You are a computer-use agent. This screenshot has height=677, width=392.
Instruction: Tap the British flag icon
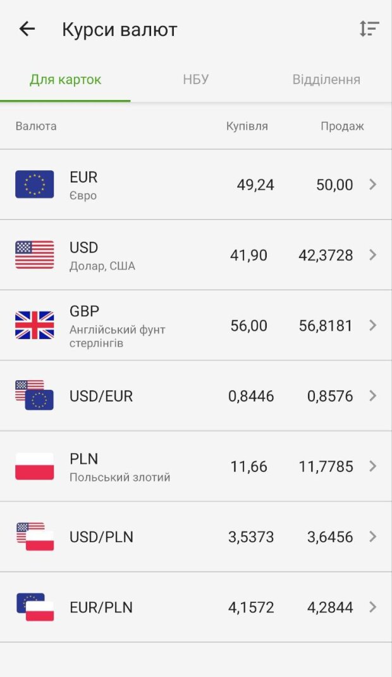35,325
